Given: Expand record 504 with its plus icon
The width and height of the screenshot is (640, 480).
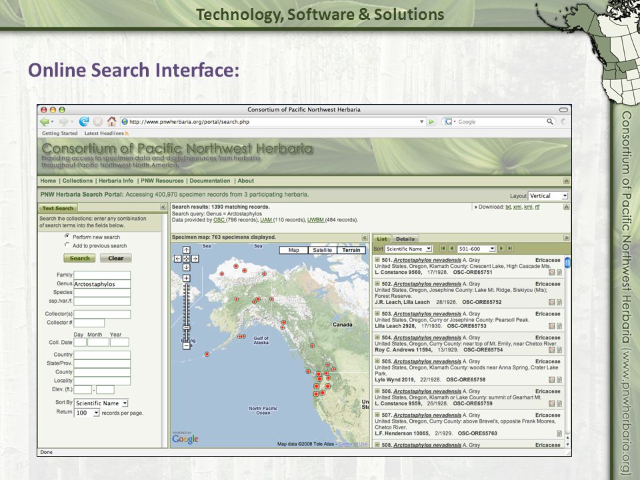Looking at the screenshot, I should point(377,337).
